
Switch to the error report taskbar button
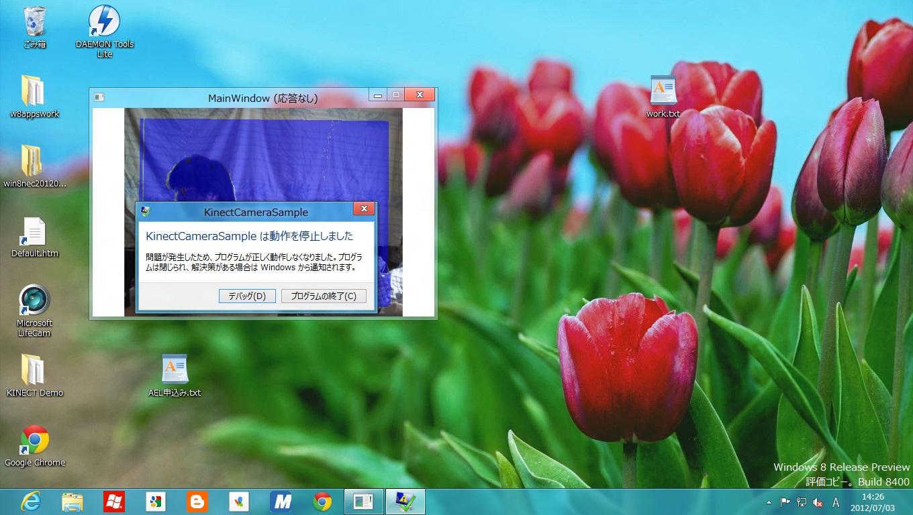click(405, 502)
